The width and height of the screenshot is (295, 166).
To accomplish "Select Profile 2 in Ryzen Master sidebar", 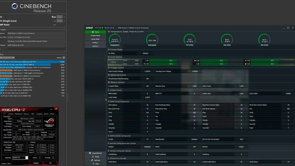I will 95,46.
